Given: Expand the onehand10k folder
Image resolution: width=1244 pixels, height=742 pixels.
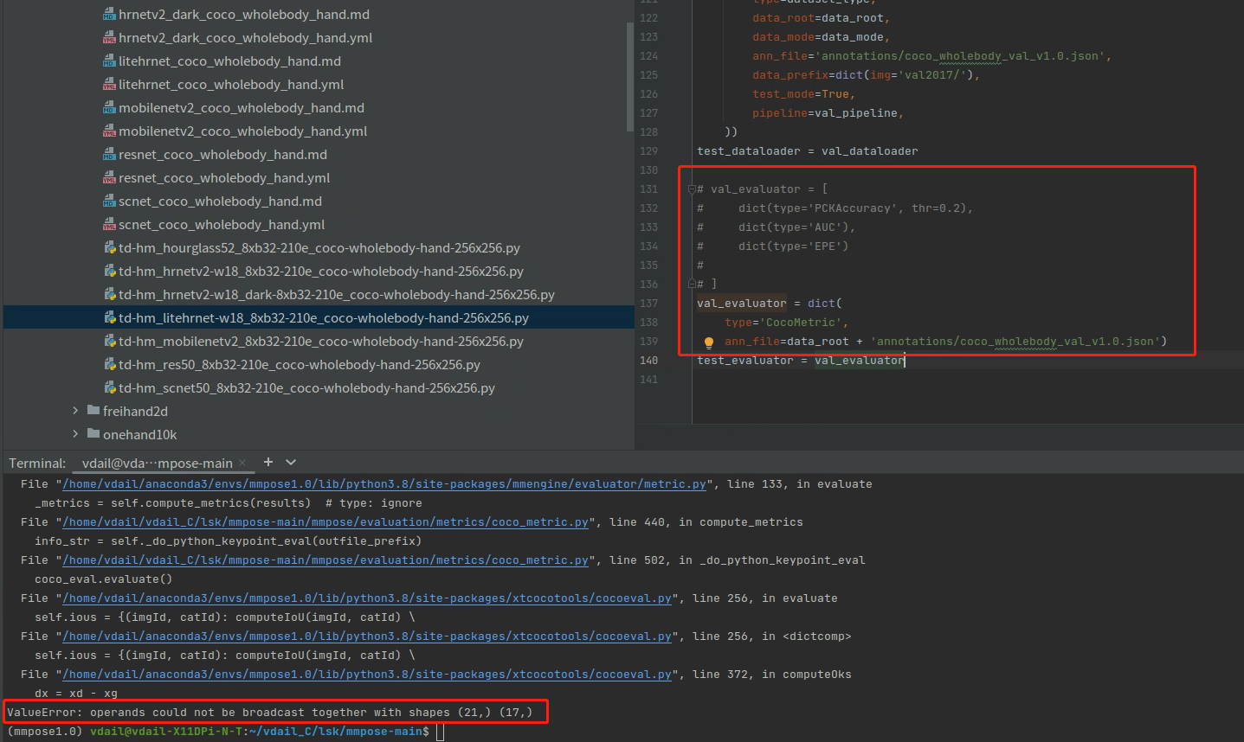Looking at the screenshot, I should [74, 434].
